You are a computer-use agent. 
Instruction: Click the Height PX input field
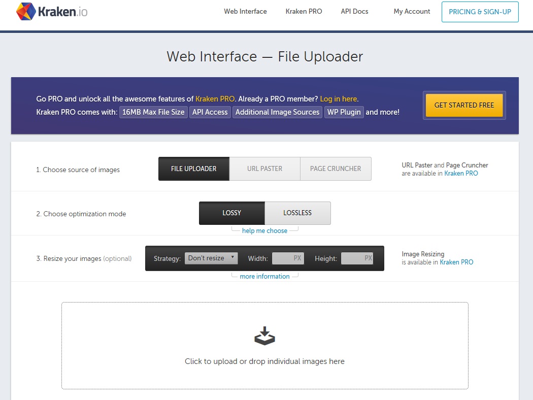click(357, 258)
